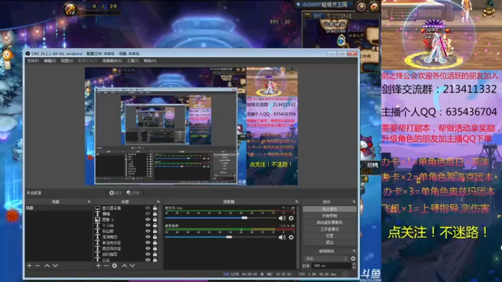
Task: Toggle visibility of the 个人QQ source
Action: point(147,225)
